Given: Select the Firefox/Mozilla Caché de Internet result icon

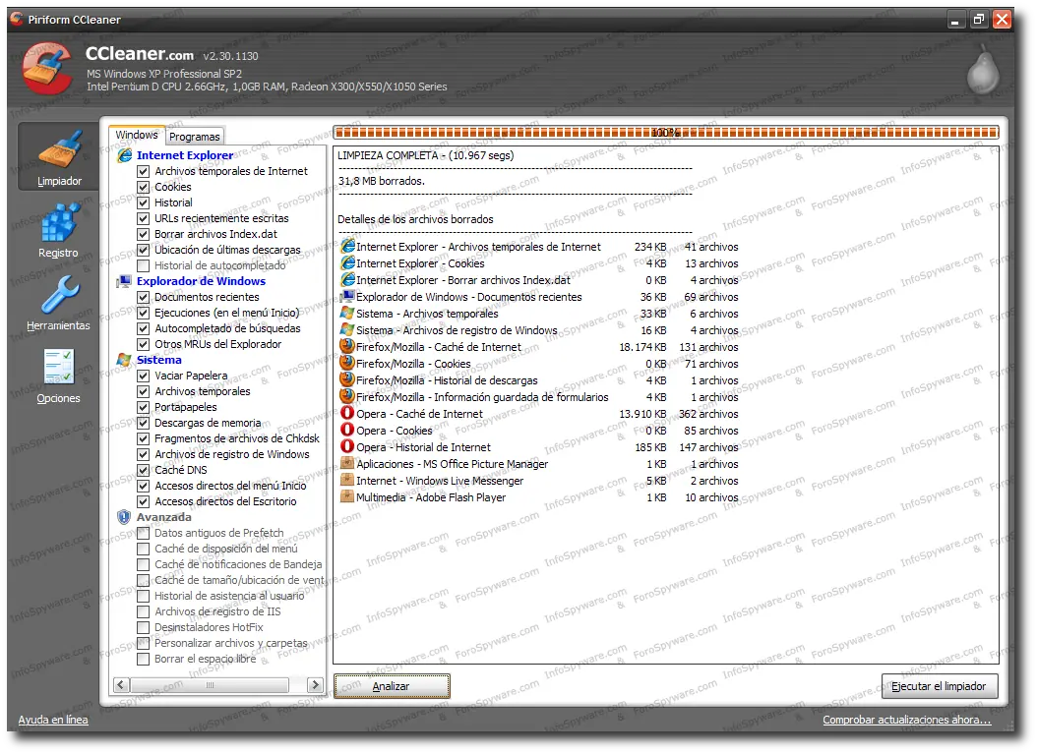Looking at the screenshot, I should pyautogui.click(x=347, y=346).
